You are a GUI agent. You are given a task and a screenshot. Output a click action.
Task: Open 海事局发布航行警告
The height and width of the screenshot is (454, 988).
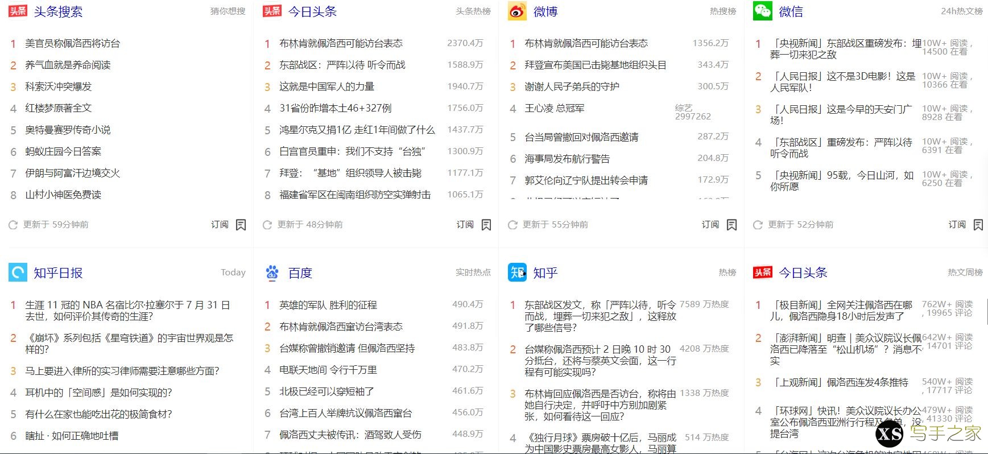pyautogui.click(x=567, y=159)
